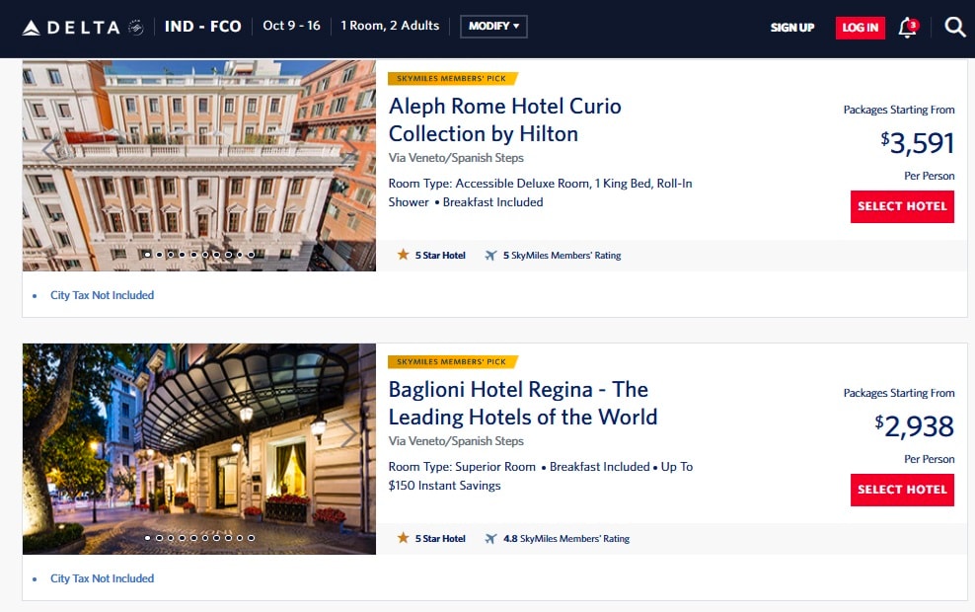Select hotel Baglioni Hotel Regina
975x612 pixels.
coord(902,490)
